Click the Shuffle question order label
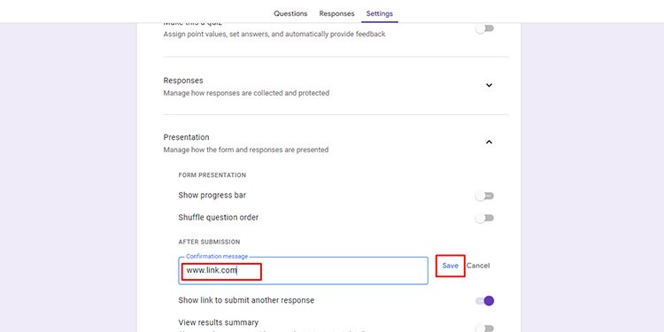 219,218
